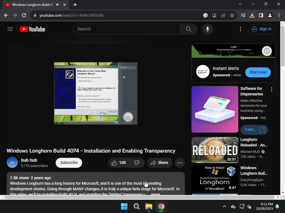Open the Site24x7 advertiser logo

tap(203, 72)
